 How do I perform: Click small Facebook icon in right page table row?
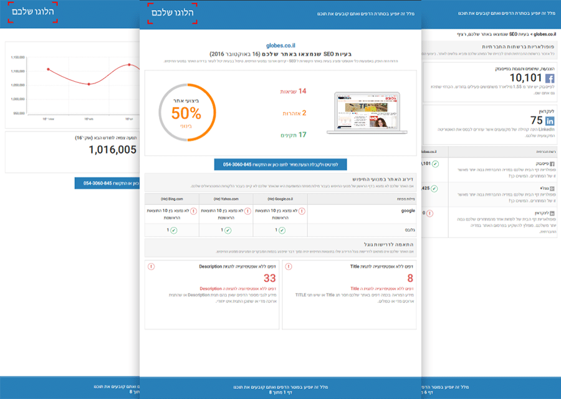[552, 164]
